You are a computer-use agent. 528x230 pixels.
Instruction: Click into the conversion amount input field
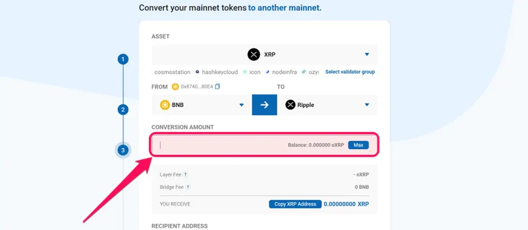point(265,145)
